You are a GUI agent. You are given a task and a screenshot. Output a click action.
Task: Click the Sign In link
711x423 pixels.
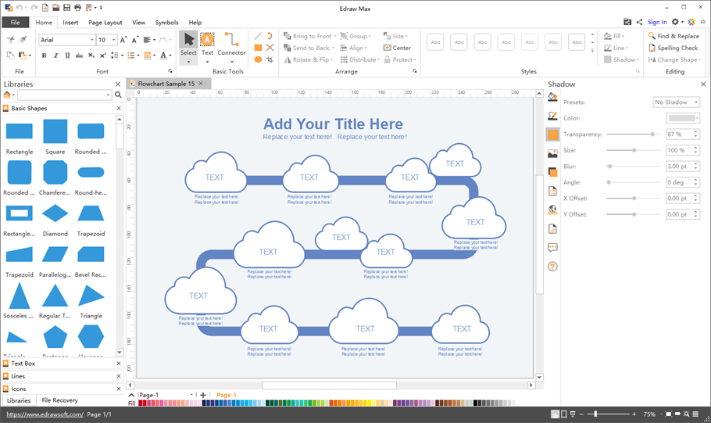click(657, 23)
